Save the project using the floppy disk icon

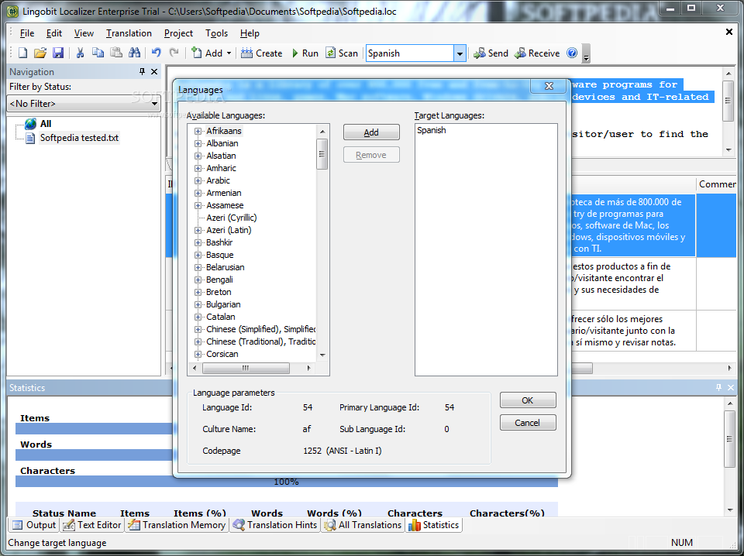58,53
